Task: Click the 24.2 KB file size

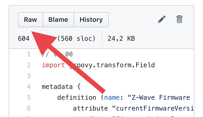Action: [x=121, y=39]
